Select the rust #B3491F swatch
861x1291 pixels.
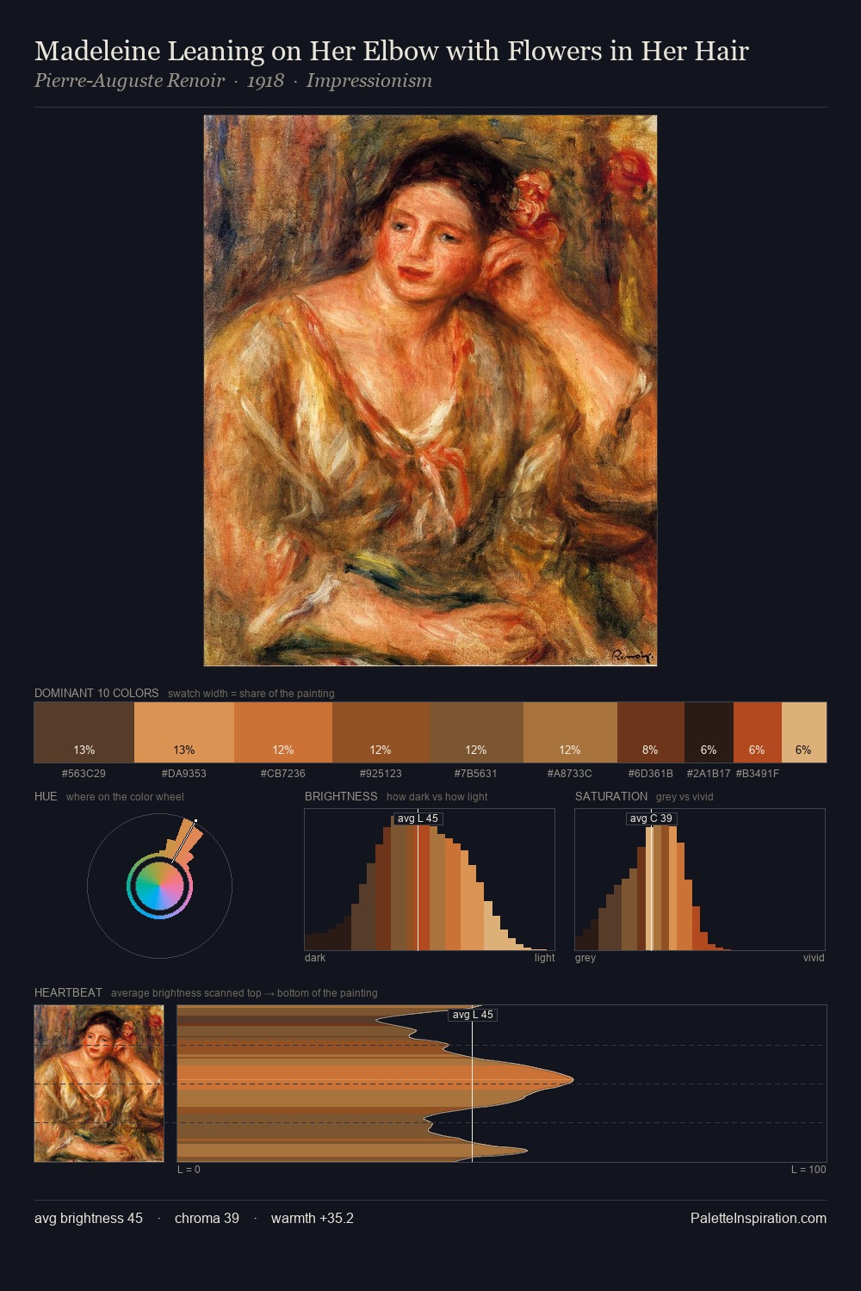(x=758, y=732)
